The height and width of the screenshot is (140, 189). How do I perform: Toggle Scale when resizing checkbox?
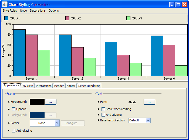click(103, 109)
